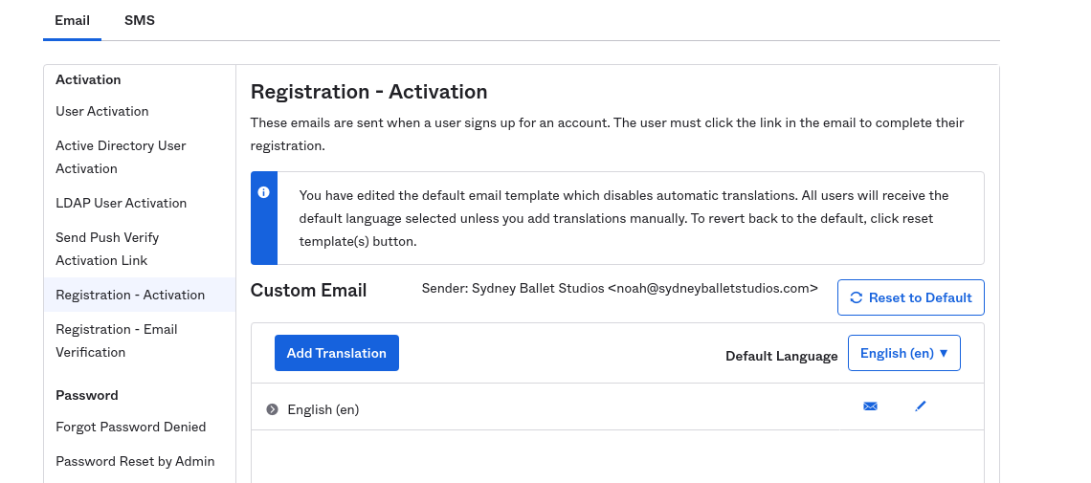1091x483 pixels.
Task: Open Password Reset by Admin template
Action: tap(135, 461)
